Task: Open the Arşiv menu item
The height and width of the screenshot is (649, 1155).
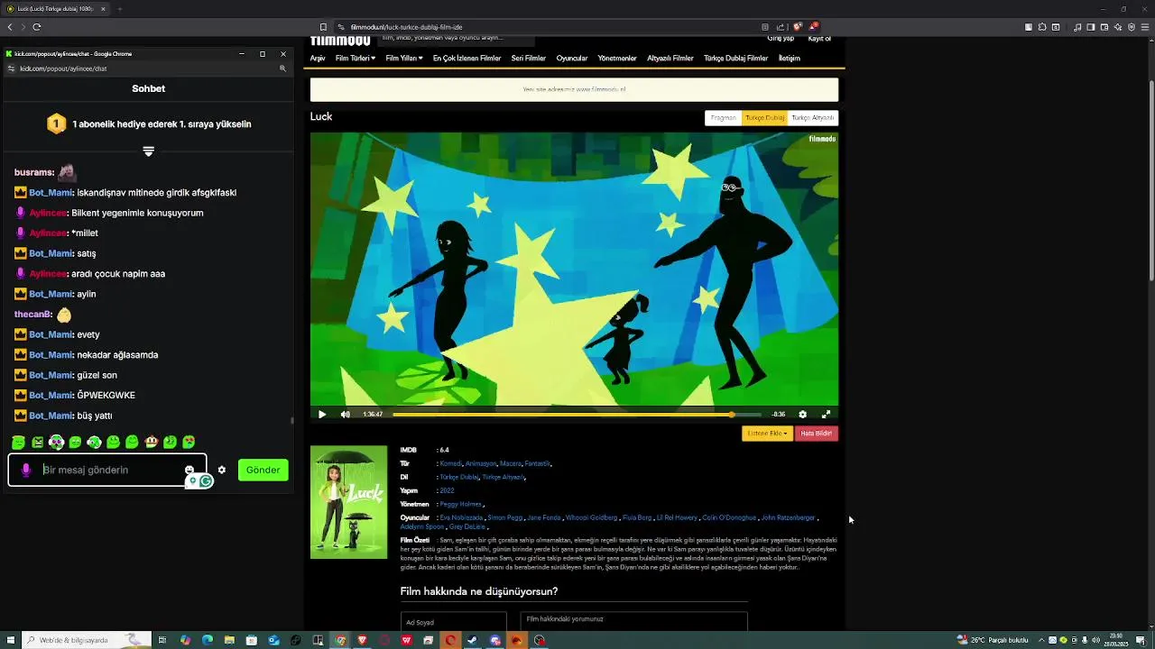Action: pyautogui.click(x=318, y=59)
